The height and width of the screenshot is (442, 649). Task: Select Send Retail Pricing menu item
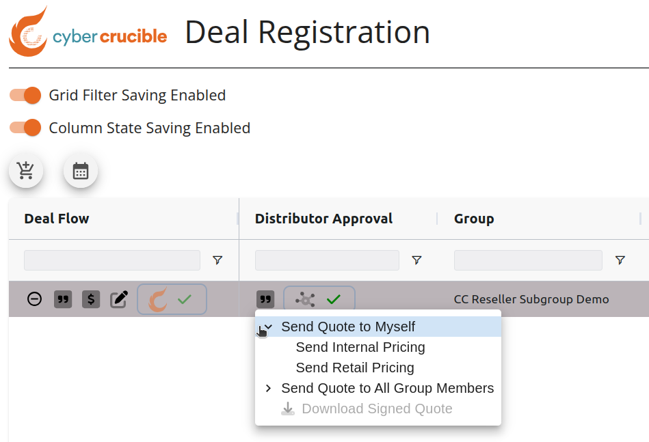[355, 368]
